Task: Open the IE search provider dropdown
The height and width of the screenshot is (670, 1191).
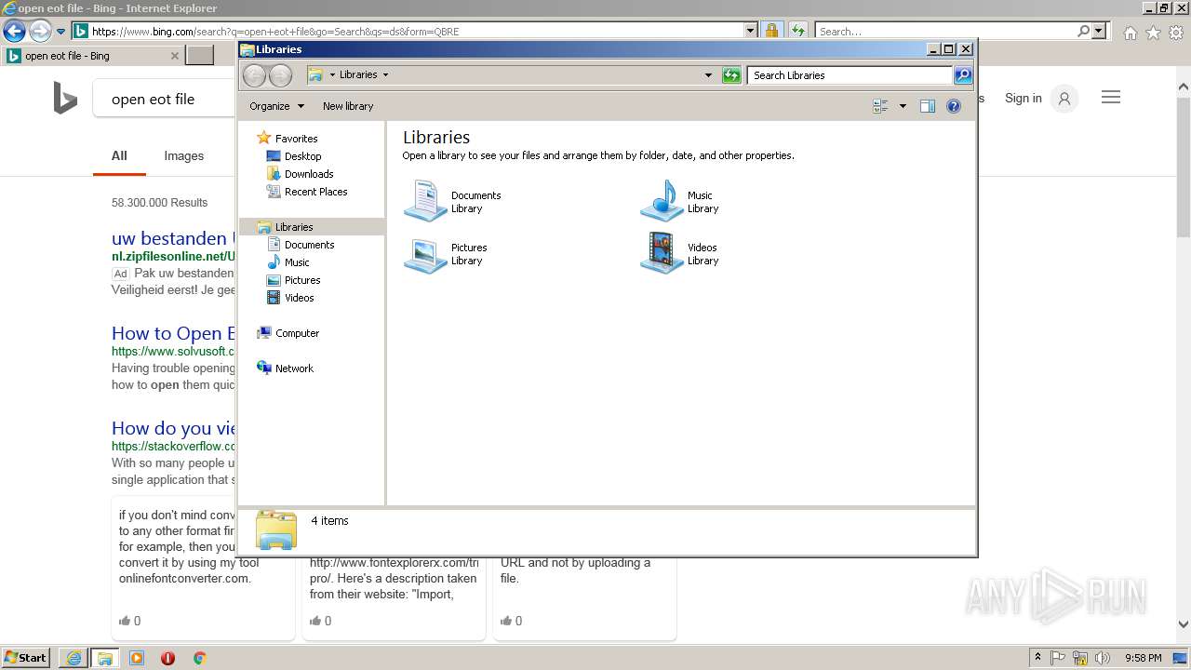Action: click(1099, 31)
